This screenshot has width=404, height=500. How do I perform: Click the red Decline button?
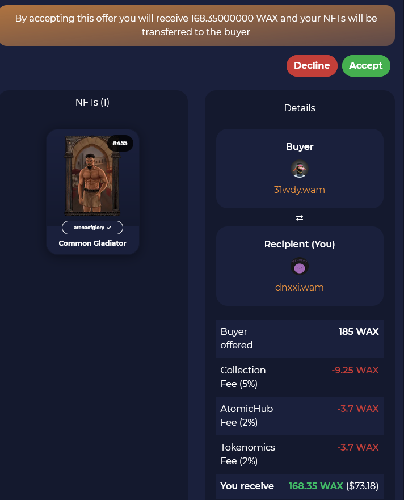point(312,66)
